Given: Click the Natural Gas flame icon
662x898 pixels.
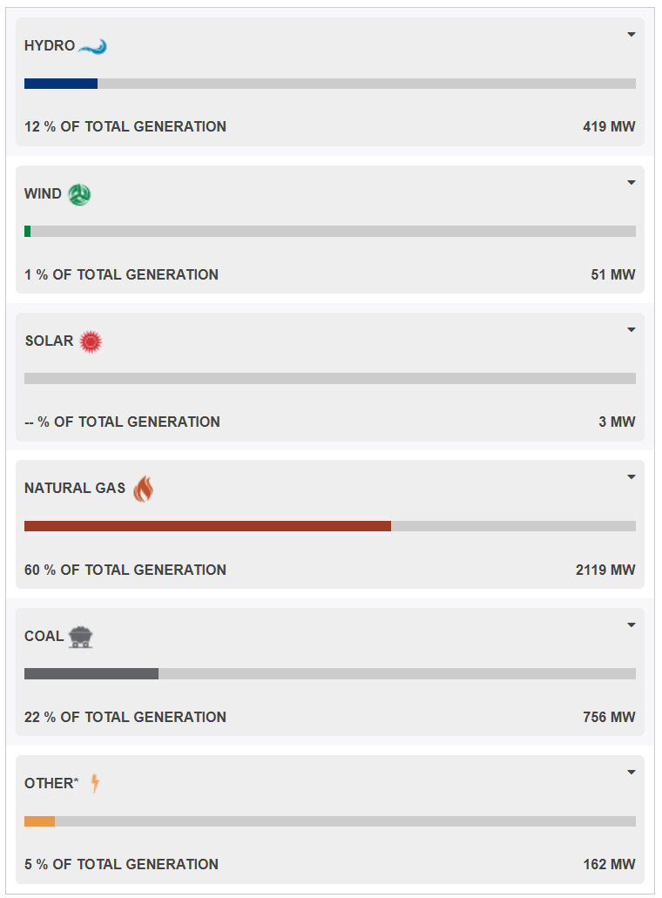Looking at the screenshot, I should point(143,489).
